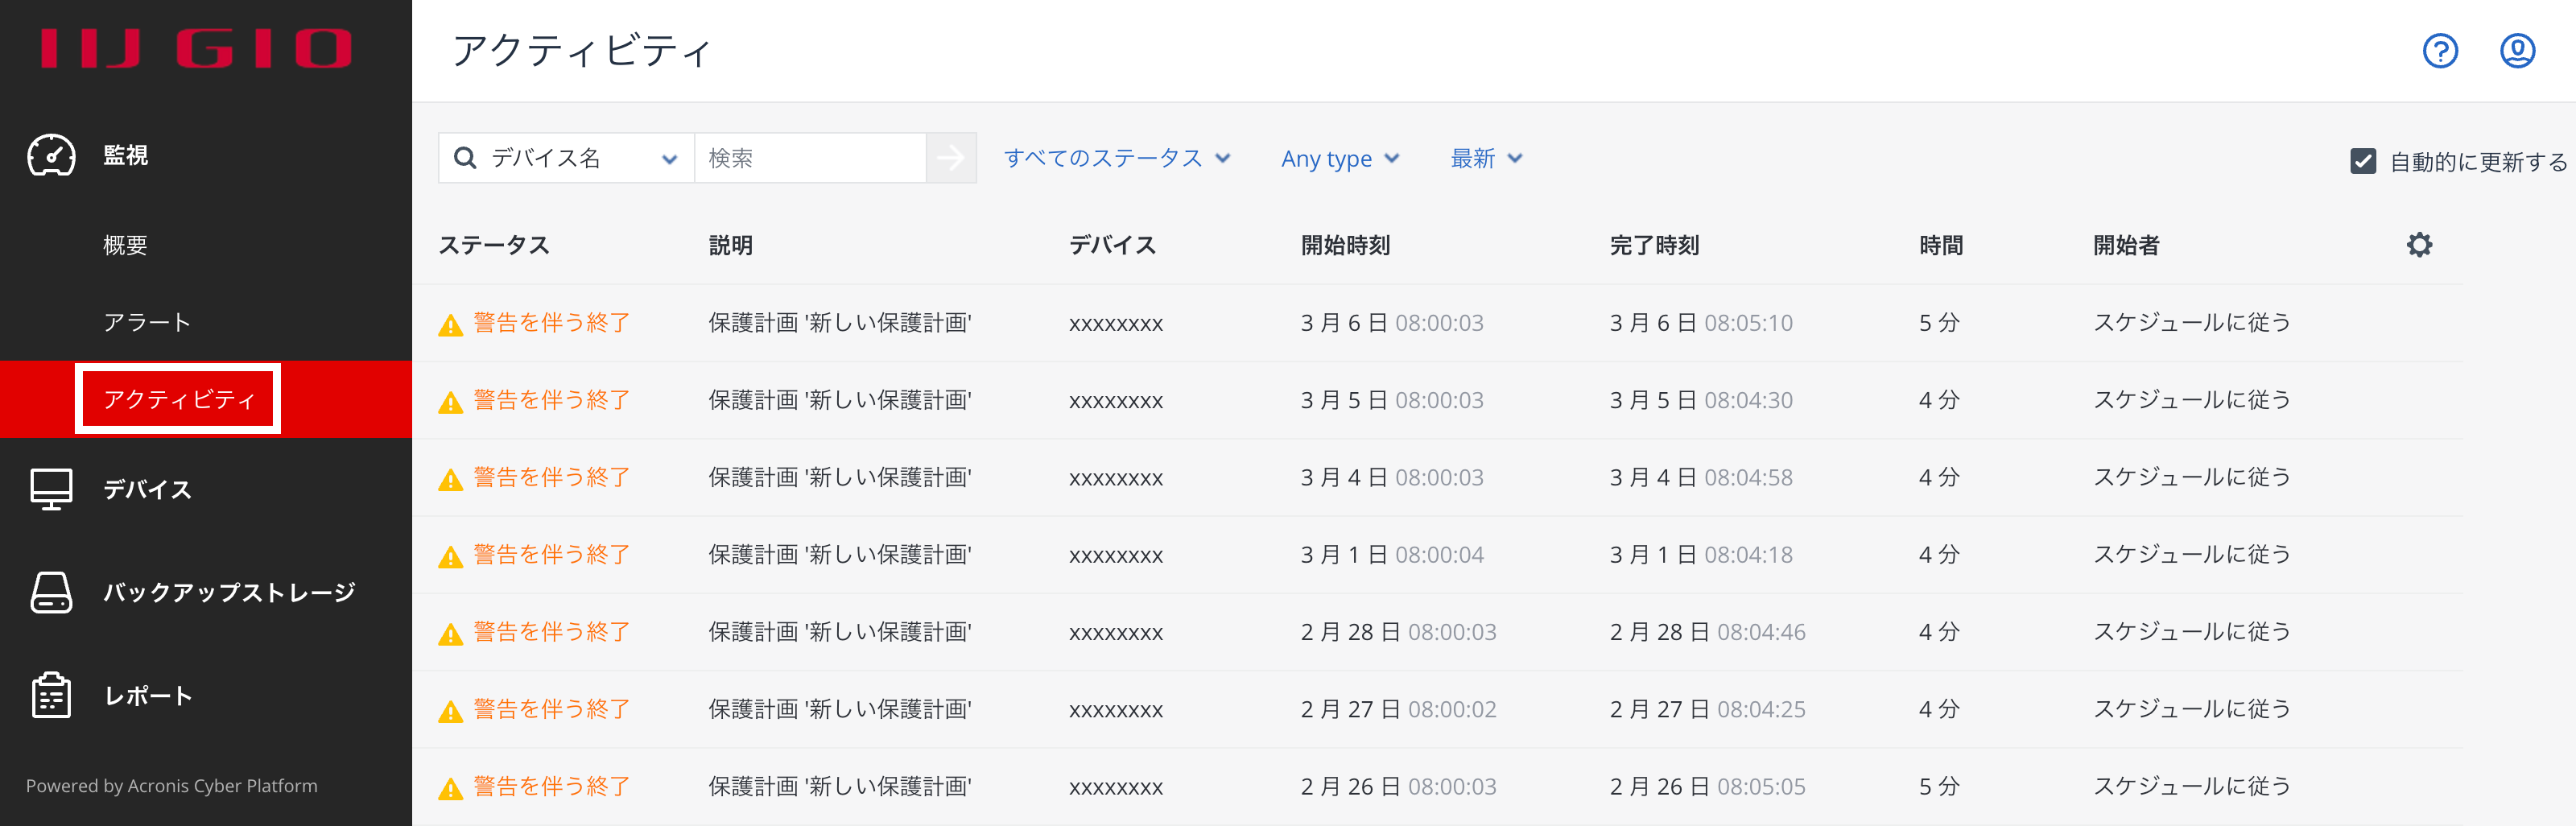The width and height of the screenshot is (2576, 826).
Task: Click the アクティビティ page title
Action: [x=581, y=50]
